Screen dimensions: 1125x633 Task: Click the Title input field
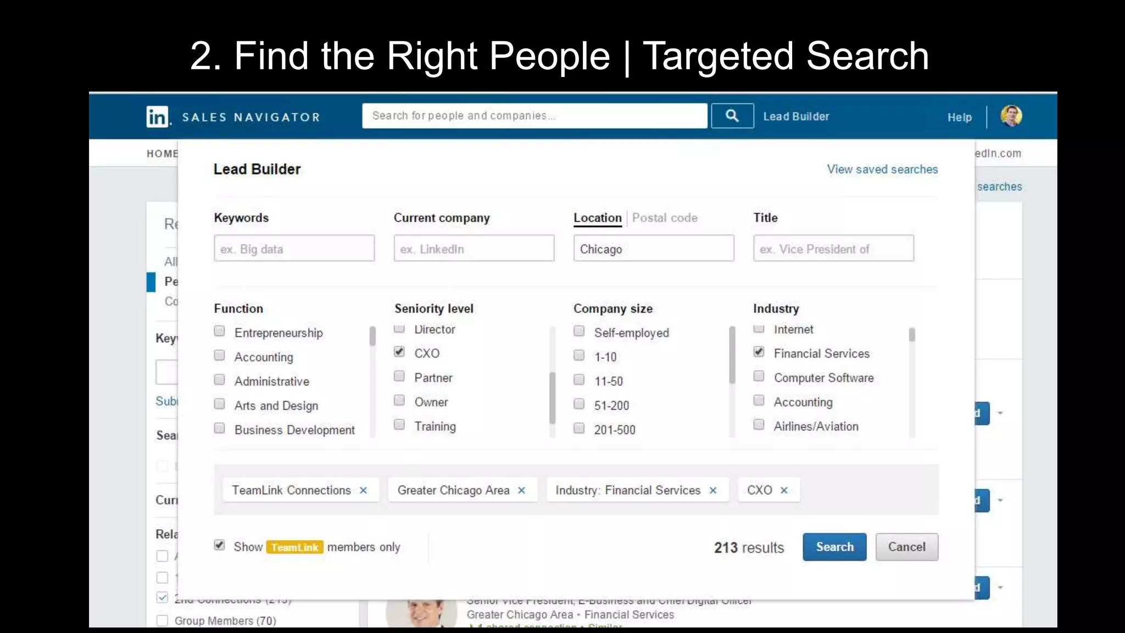pyautogui.click(x=833, y=248)
